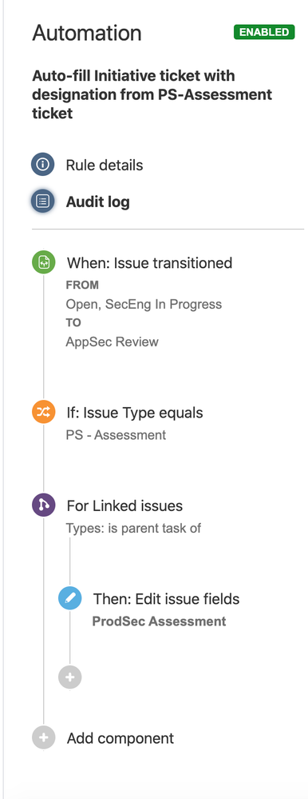Open the Audit log list icon

(43, 202)
